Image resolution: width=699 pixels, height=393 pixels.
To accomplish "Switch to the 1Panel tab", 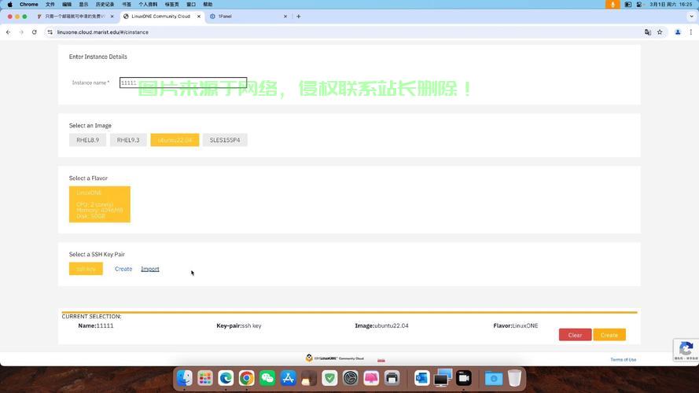I will [x=244, y=16].
